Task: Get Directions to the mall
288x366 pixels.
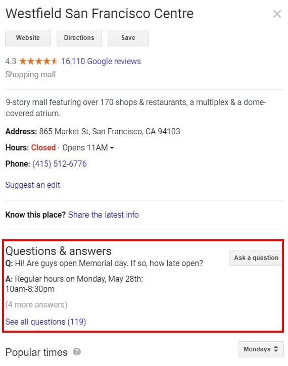Action: (x=79, y=38)
